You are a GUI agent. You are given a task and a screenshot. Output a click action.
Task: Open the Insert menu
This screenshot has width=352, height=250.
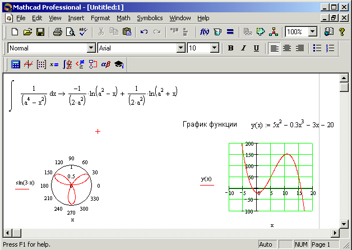point(76,18)
